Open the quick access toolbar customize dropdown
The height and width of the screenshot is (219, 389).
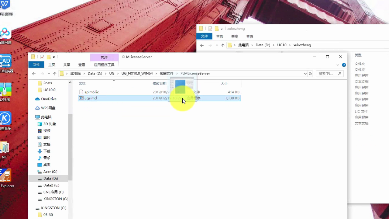pos(54,57)
